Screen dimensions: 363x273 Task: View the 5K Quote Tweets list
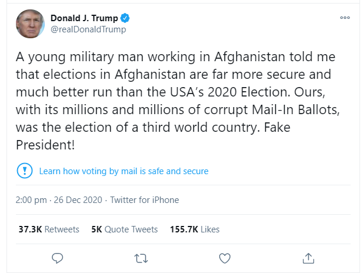124,229
